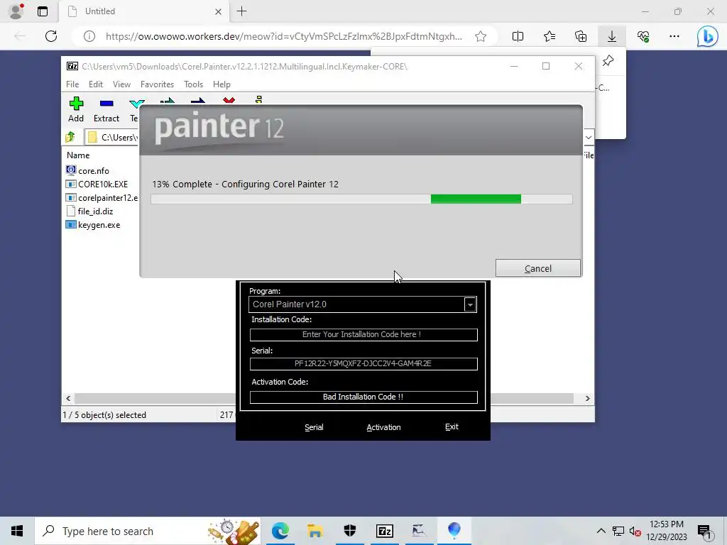Open the notification center icon
Screen dimensions: 727x545
(x=704, y=531)
